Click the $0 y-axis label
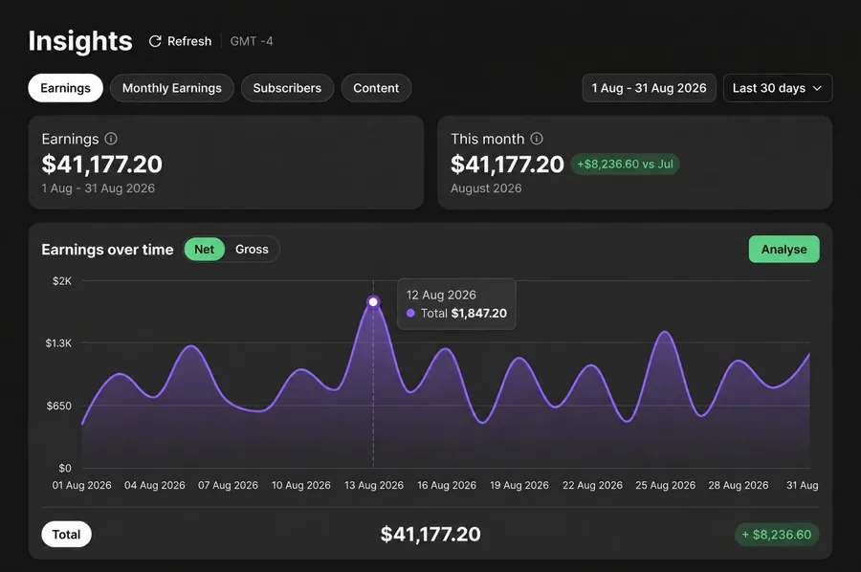This screenshot has width=861, height=572. pos(65,469)
